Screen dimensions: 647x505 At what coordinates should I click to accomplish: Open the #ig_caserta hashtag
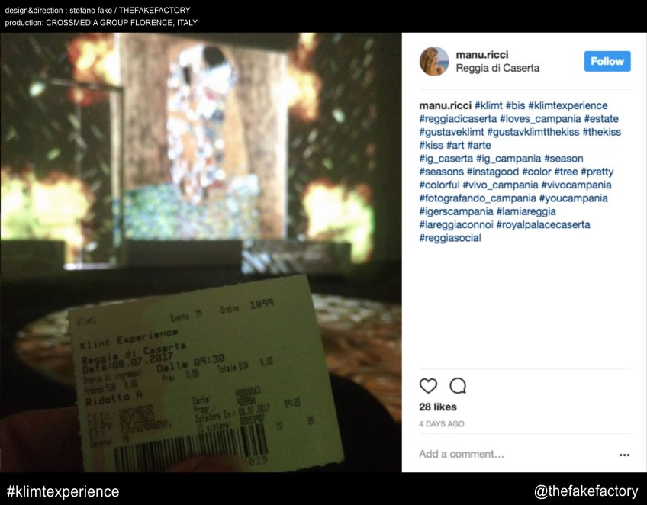pyautogui.click(x=446, y=159)
